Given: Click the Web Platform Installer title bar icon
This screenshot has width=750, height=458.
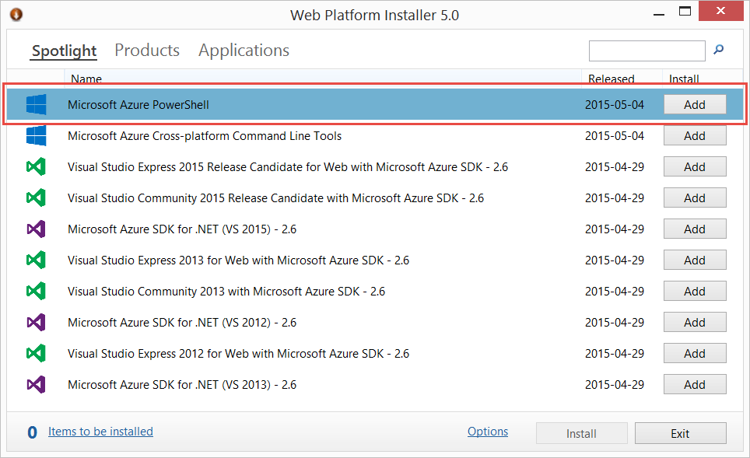Looking at the screenshot, I should pyautogui.click(x=16, y=14).
